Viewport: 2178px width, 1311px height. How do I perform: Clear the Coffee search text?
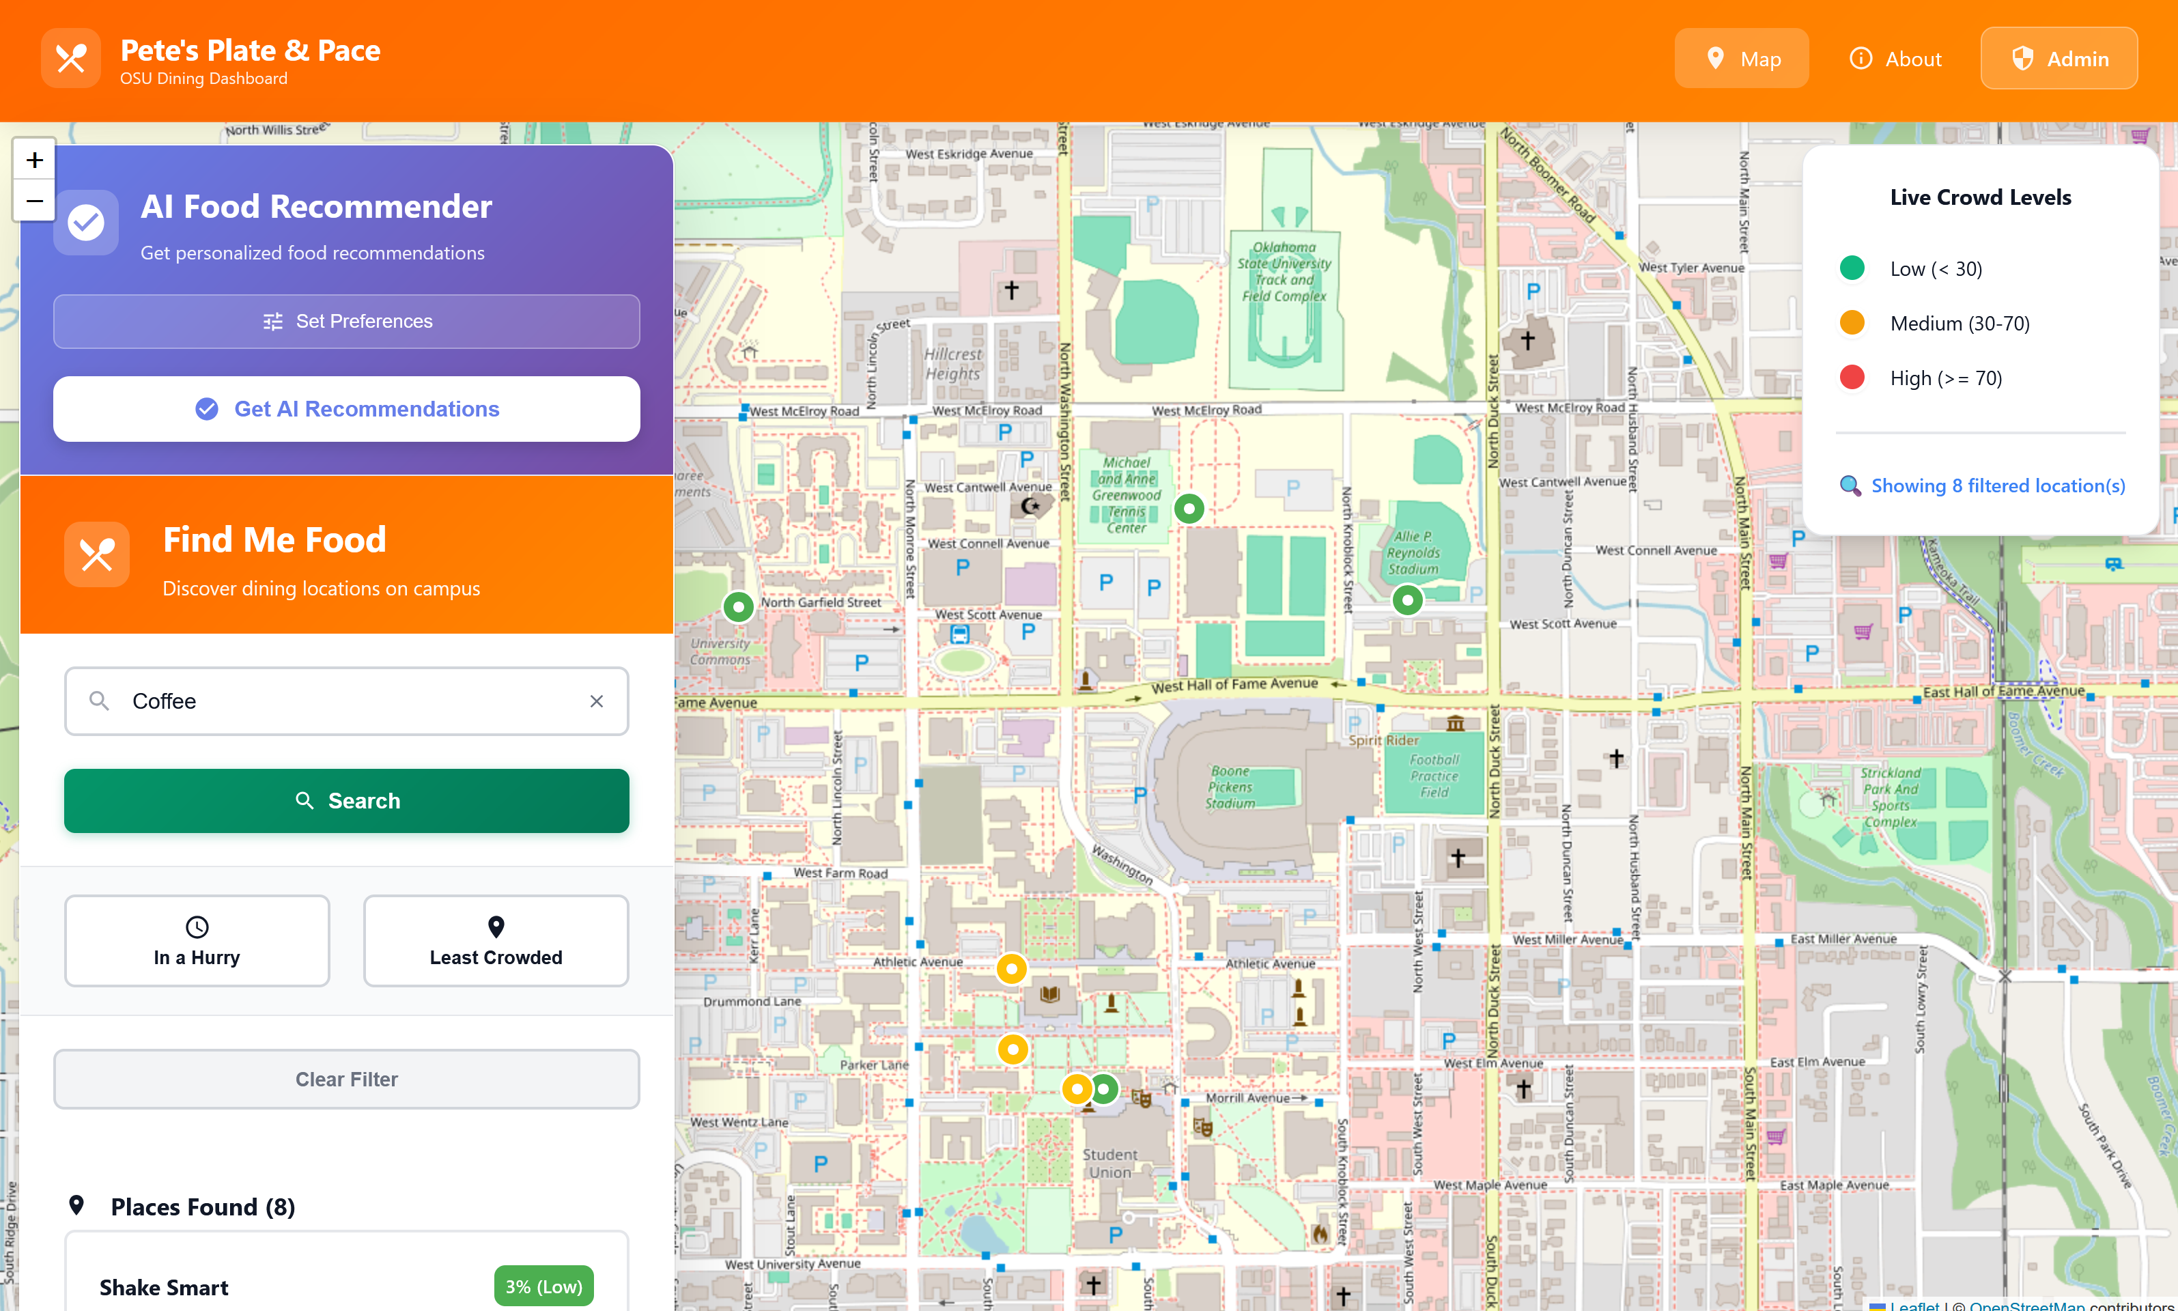(x=596, y=701)
